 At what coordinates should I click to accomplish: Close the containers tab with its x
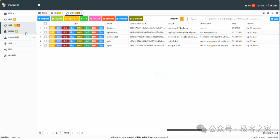81,13
